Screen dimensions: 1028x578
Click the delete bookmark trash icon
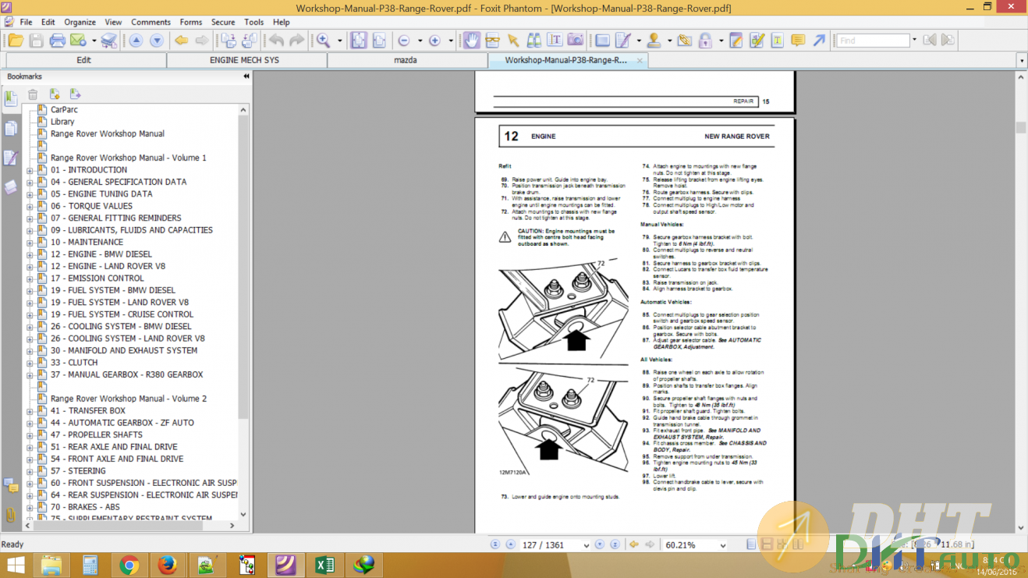33,94
